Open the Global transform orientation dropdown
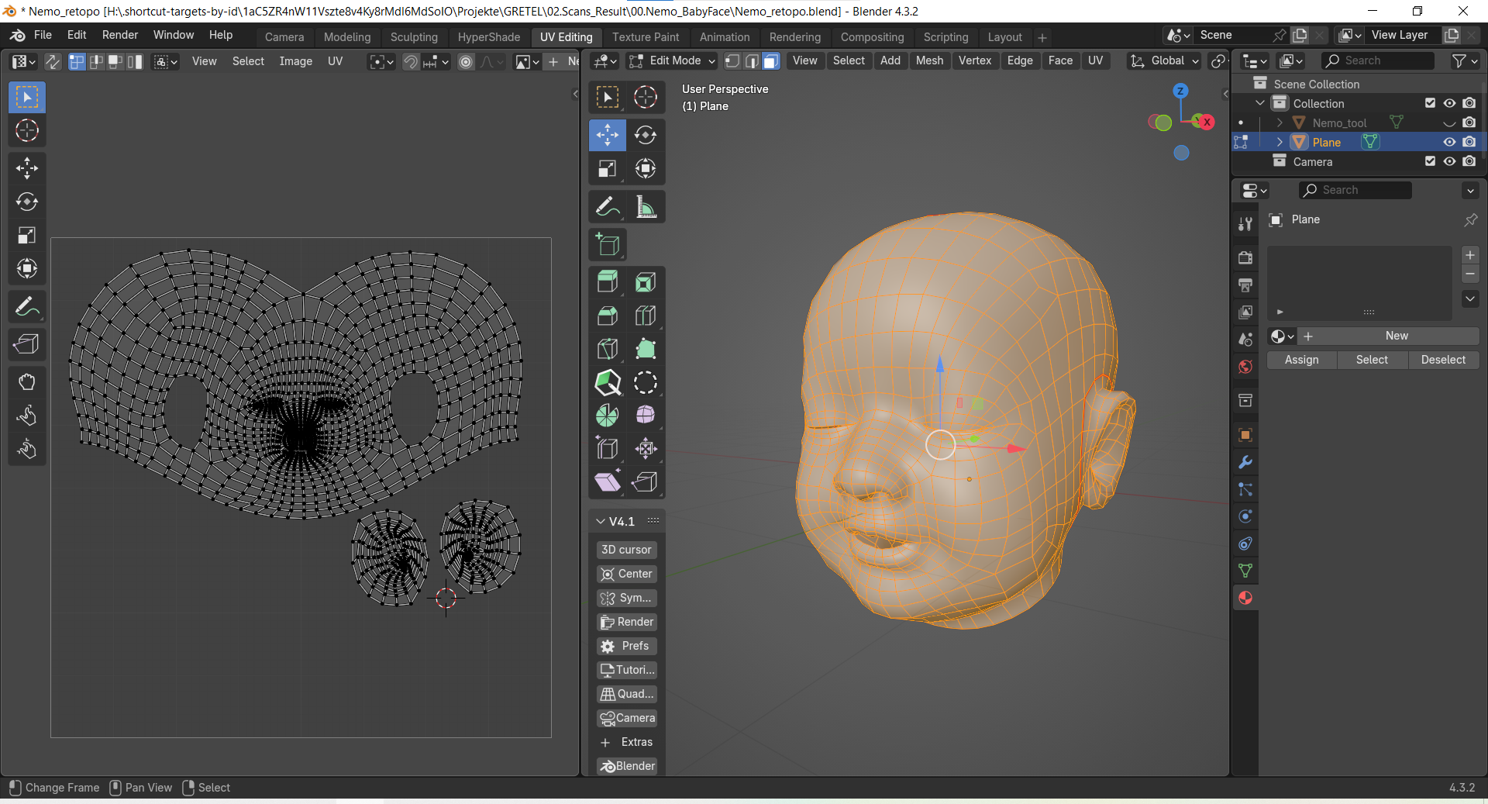 [1165, 61]
